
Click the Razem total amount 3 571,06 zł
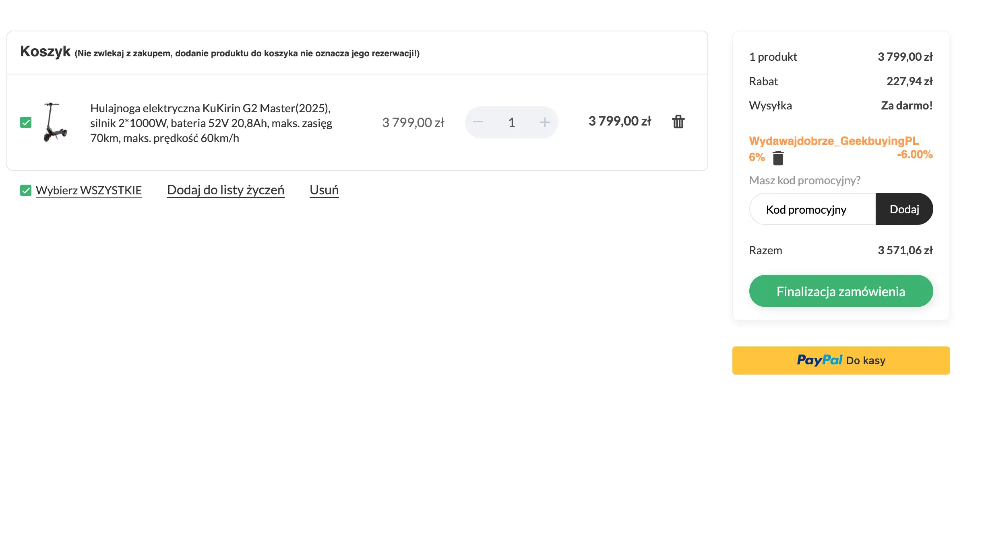point(905,250)
